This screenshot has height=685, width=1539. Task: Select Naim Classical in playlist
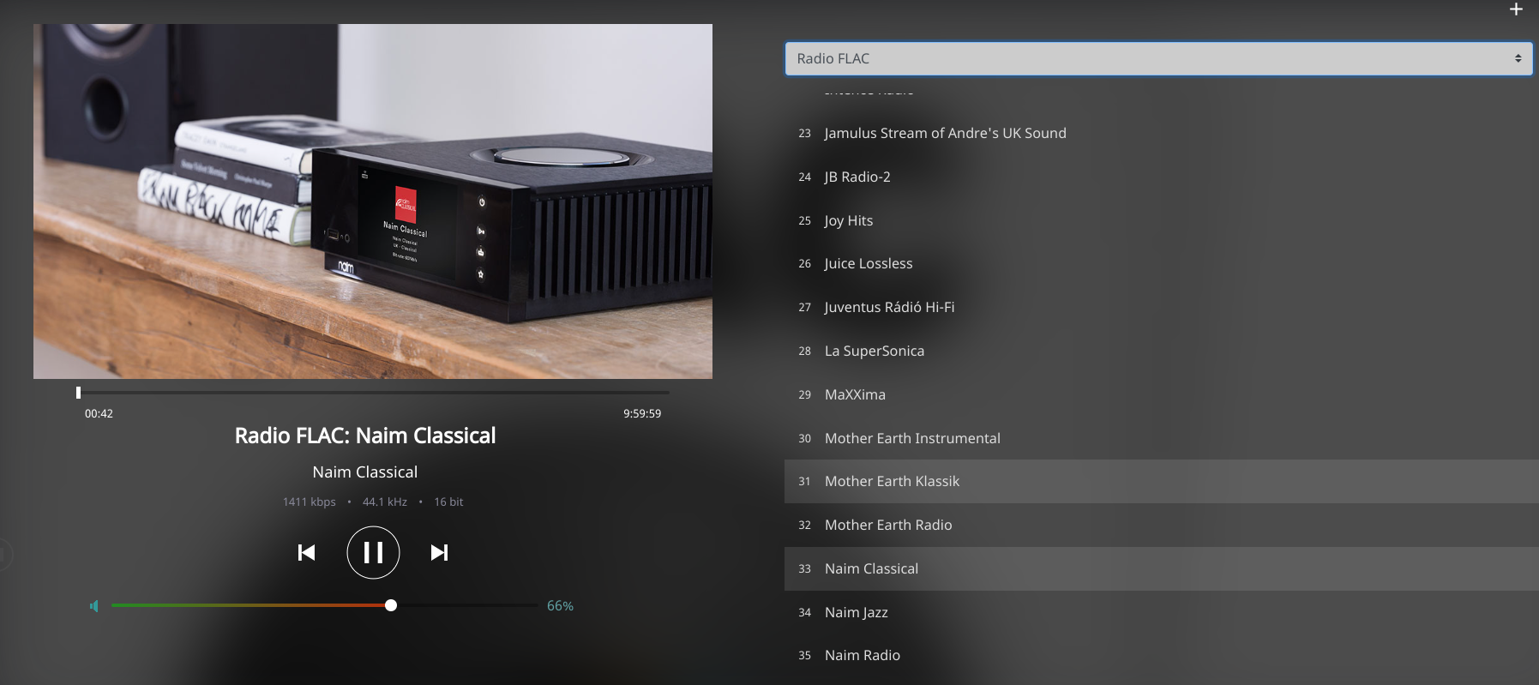(1162, 568)
